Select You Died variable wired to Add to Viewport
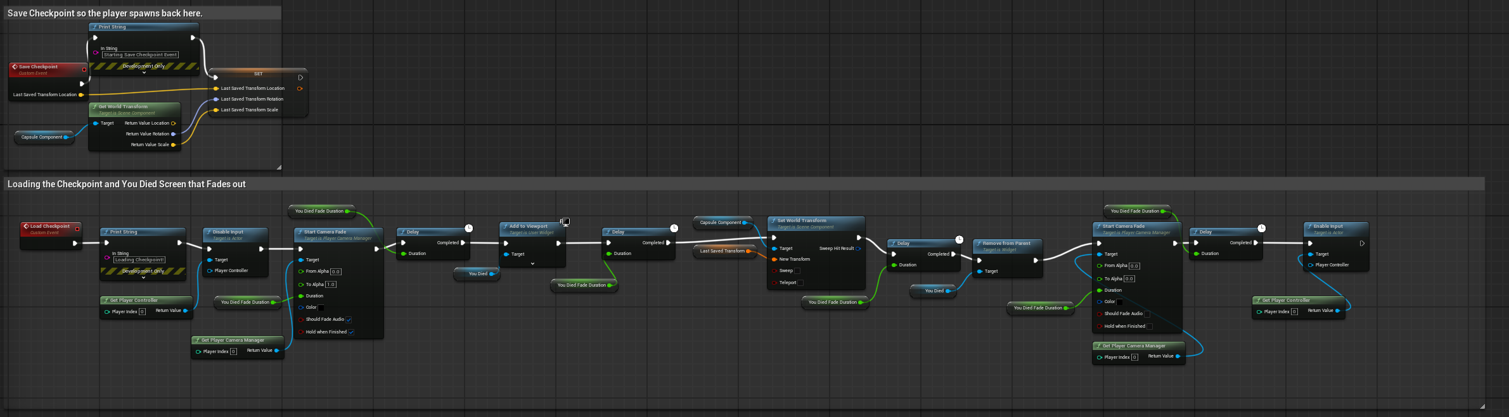Viewport: 1509px width, 417px height. (x=477, y=274)
